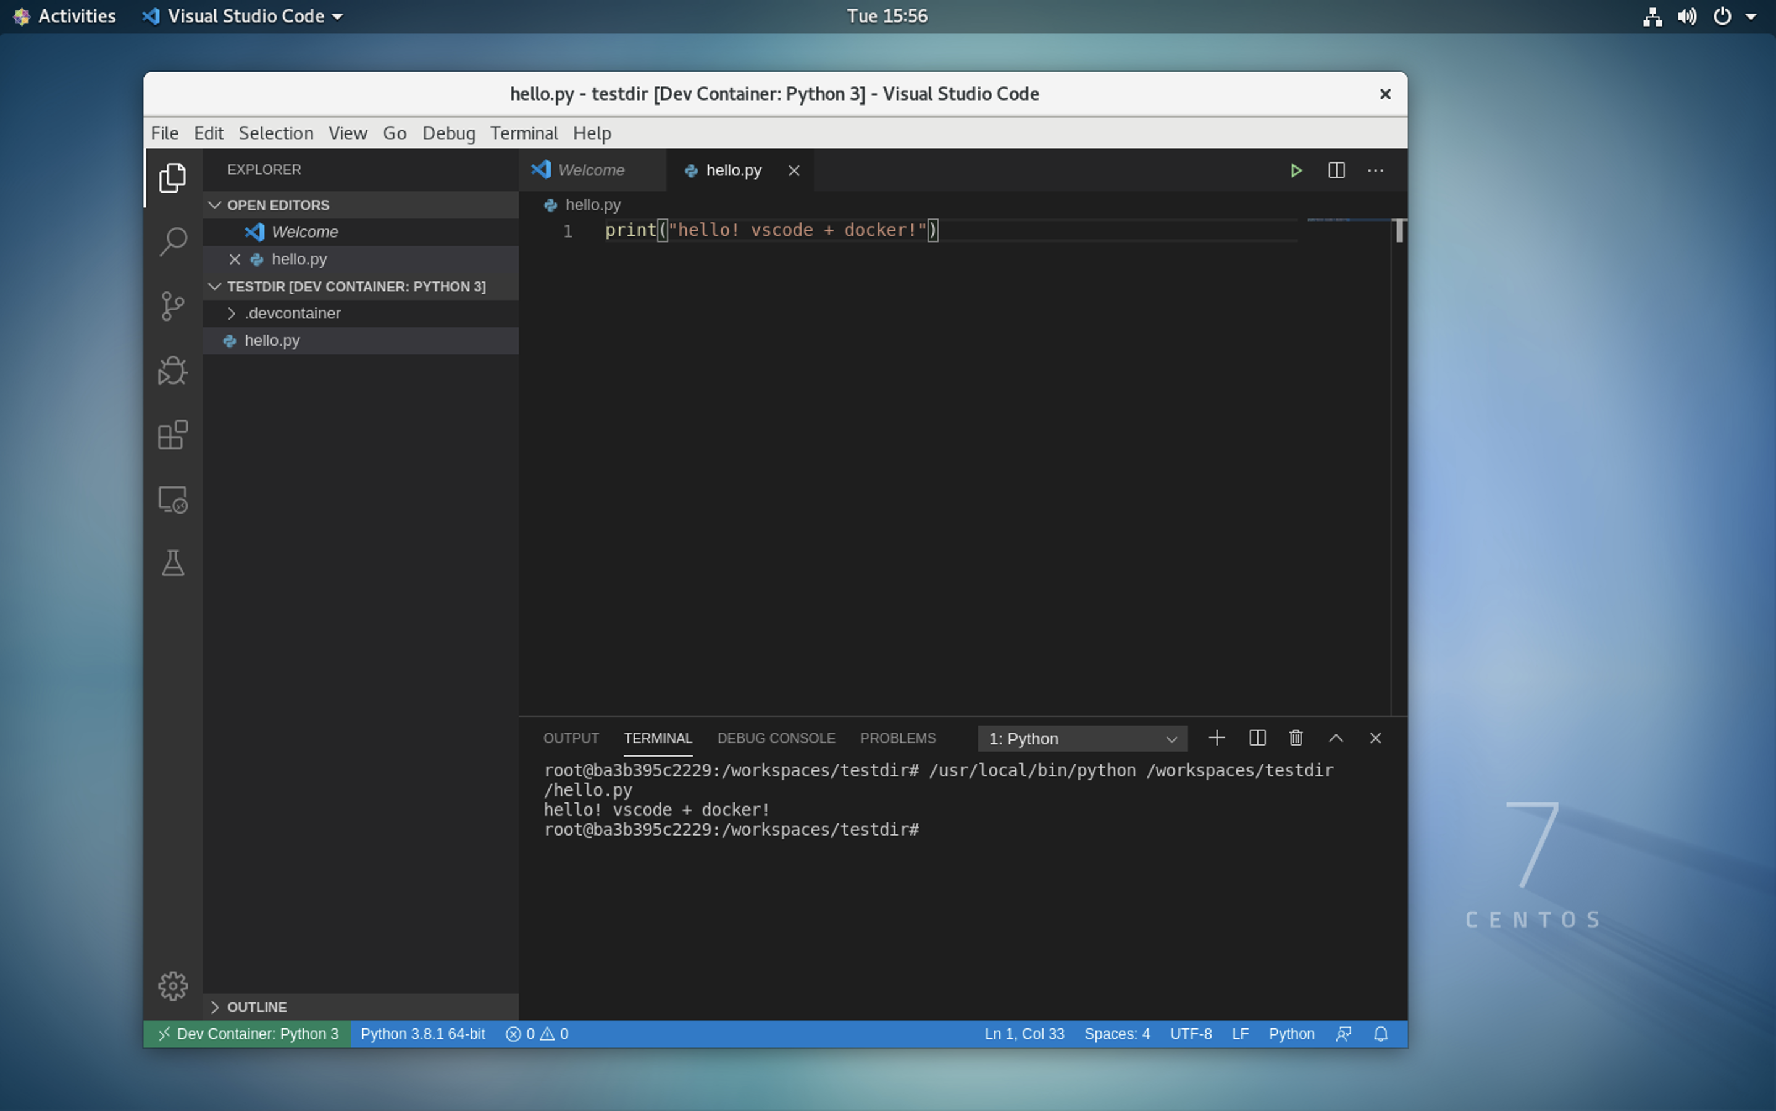Viewport: 1776px width, 1111px height.
Task: Open errors and warnings count in status bar
Action: 537,1034
